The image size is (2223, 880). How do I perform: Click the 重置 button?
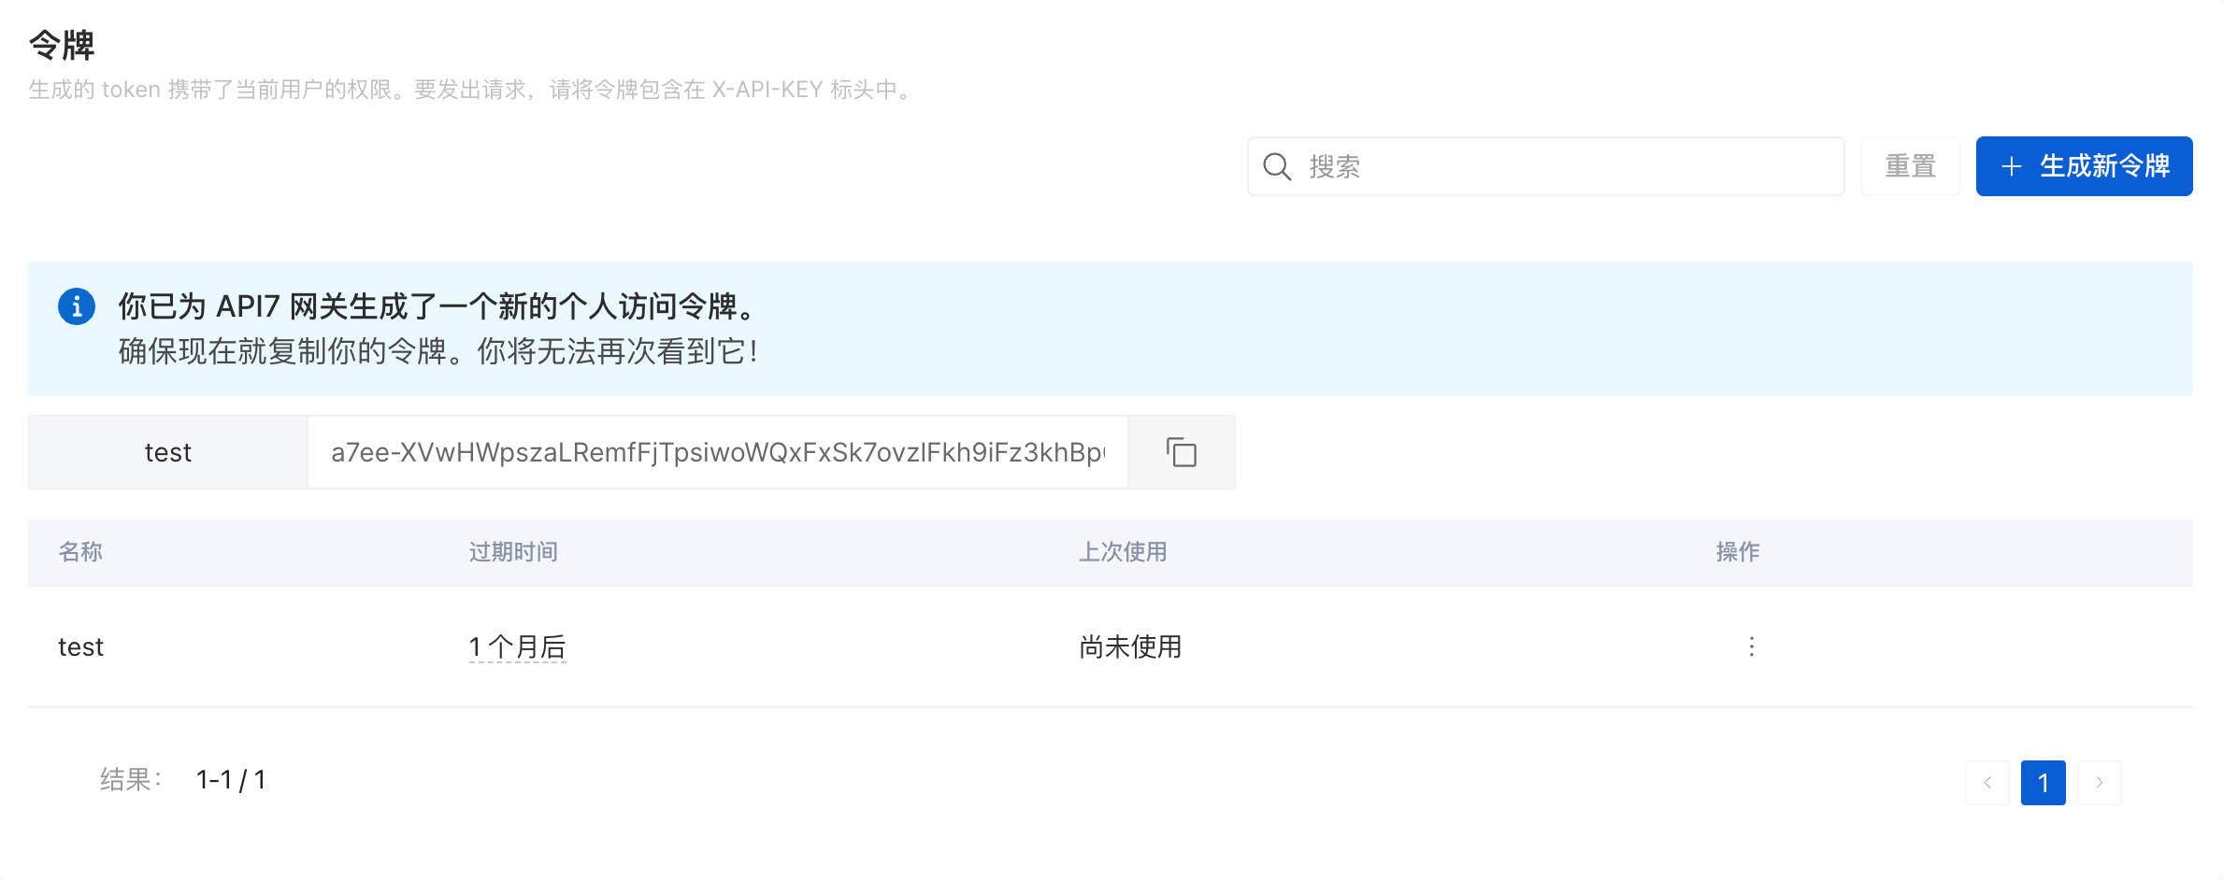tap(1910, 166)
